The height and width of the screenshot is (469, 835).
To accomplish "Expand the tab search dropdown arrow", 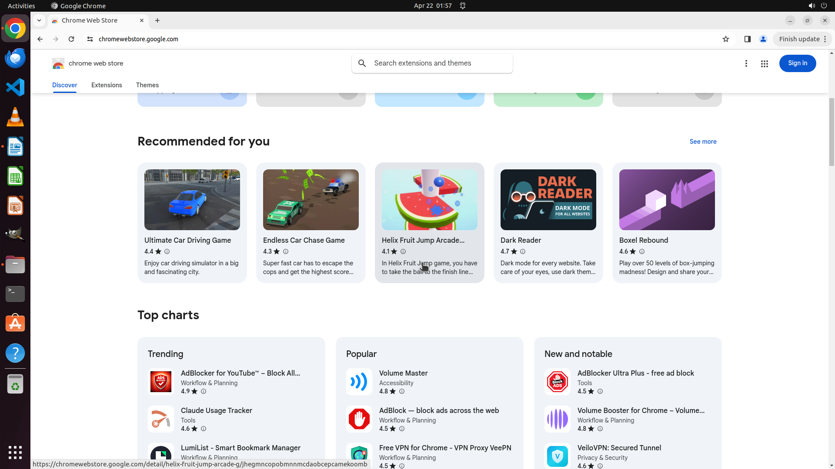I will point(39,20).
